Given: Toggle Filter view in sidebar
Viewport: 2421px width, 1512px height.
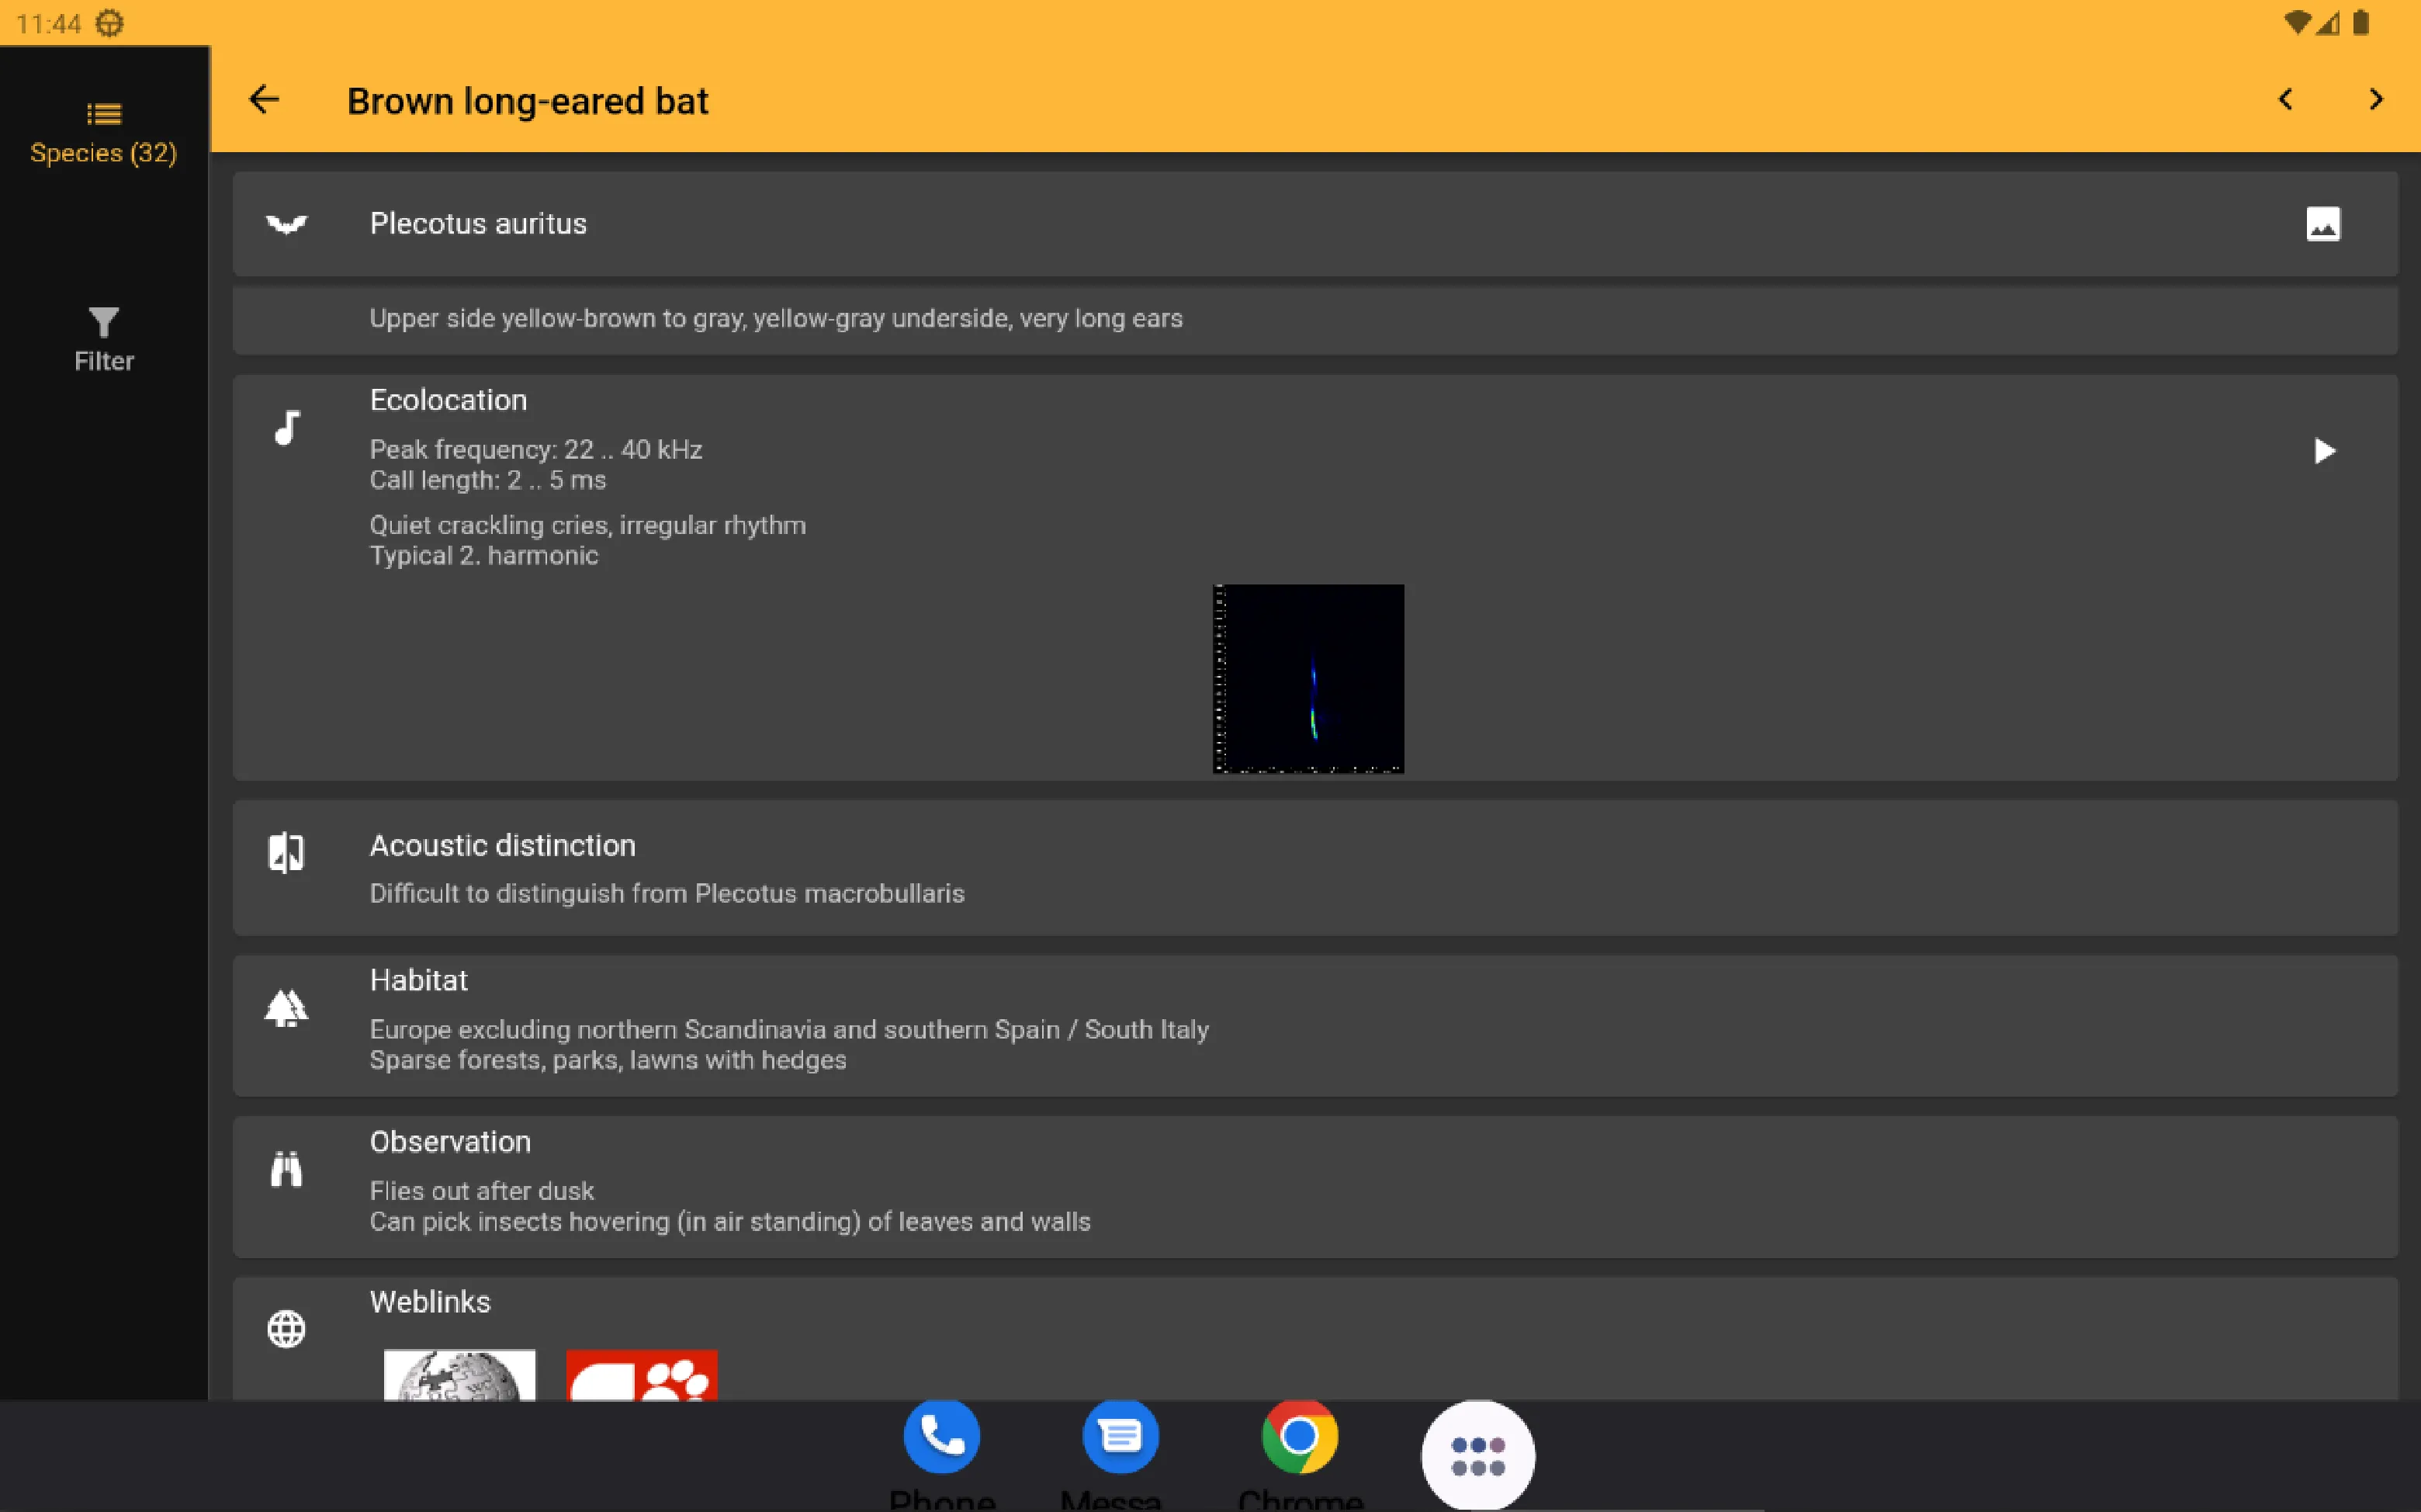Looking at the screenshot, I should click(x=102, y=336).
